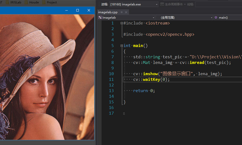Viewport: 242px width, 145px height.
Task: Click the displayed Lena image
Action: (x=47, y=77)
